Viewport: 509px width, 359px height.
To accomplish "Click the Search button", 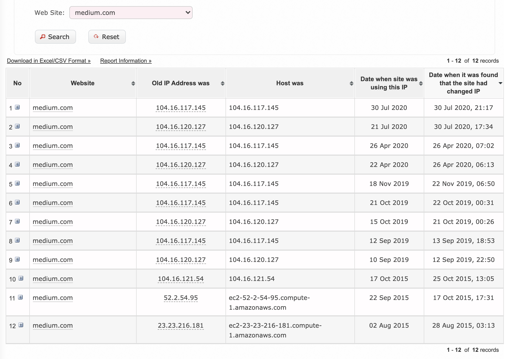I will click(55, 37).
